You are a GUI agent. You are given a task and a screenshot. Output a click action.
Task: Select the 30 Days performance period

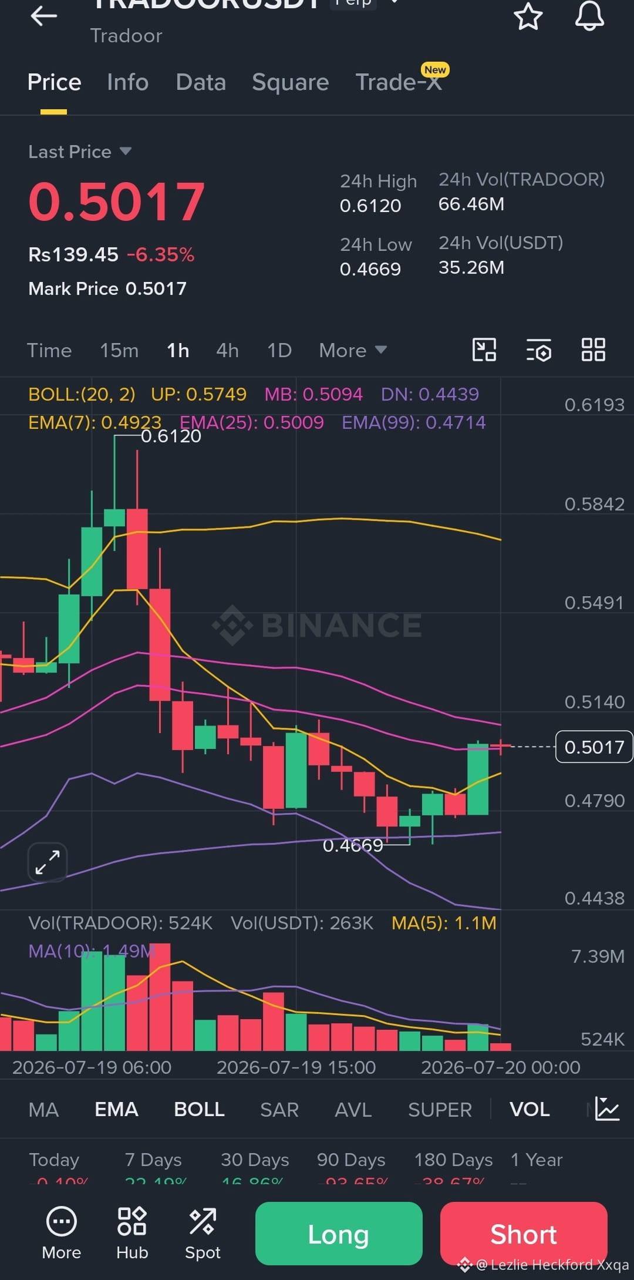click(255, 1160)
